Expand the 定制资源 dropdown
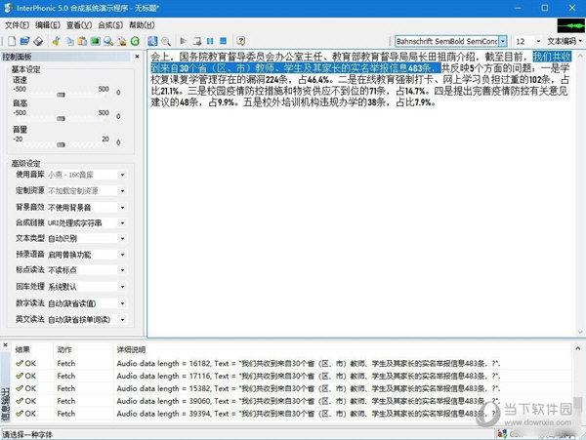 (122, 190)
